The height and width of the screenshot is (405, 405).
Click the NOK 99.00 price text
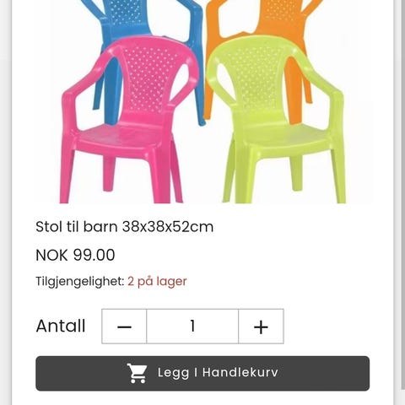pyautogui.click(x=75, y=255)
